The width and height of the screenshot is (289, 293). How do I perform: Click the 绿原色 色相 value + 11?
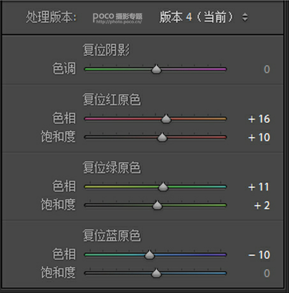[259, 187]
